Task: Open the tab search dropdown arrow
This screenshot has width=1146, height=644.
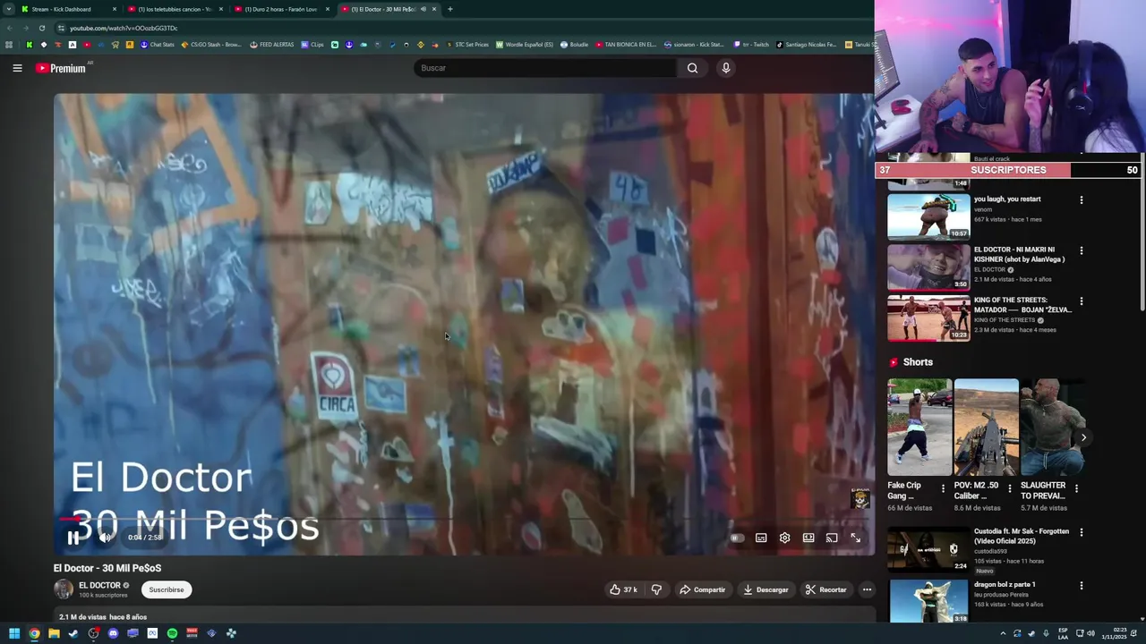Action: pos(9,9)
